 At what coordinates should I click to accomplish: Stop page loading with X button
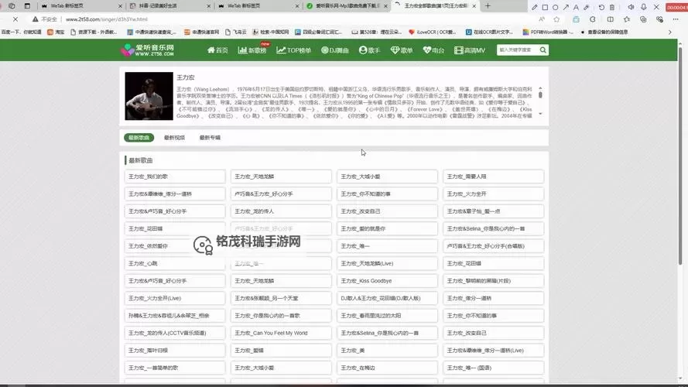15,19
